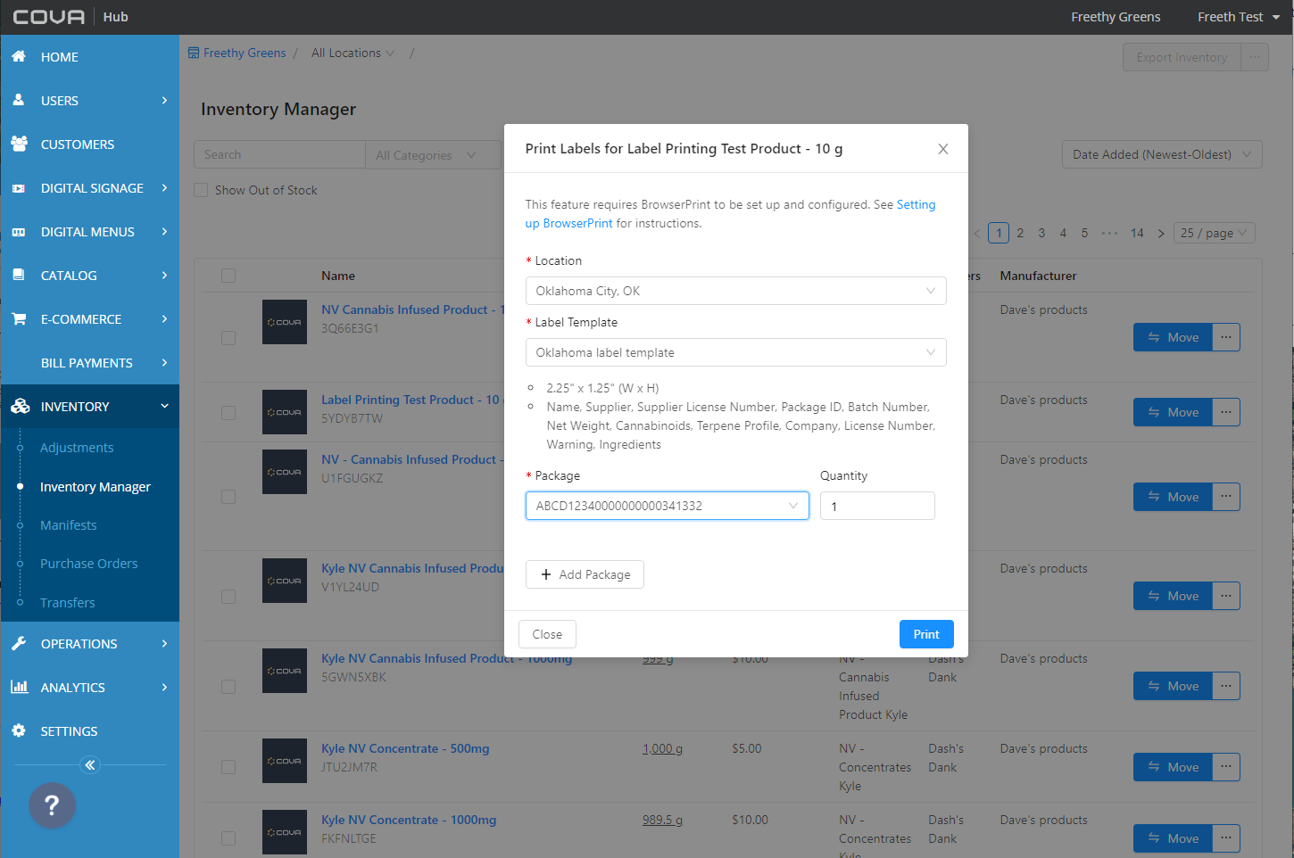Open the Transfers submenu item

tap(68, 603)
